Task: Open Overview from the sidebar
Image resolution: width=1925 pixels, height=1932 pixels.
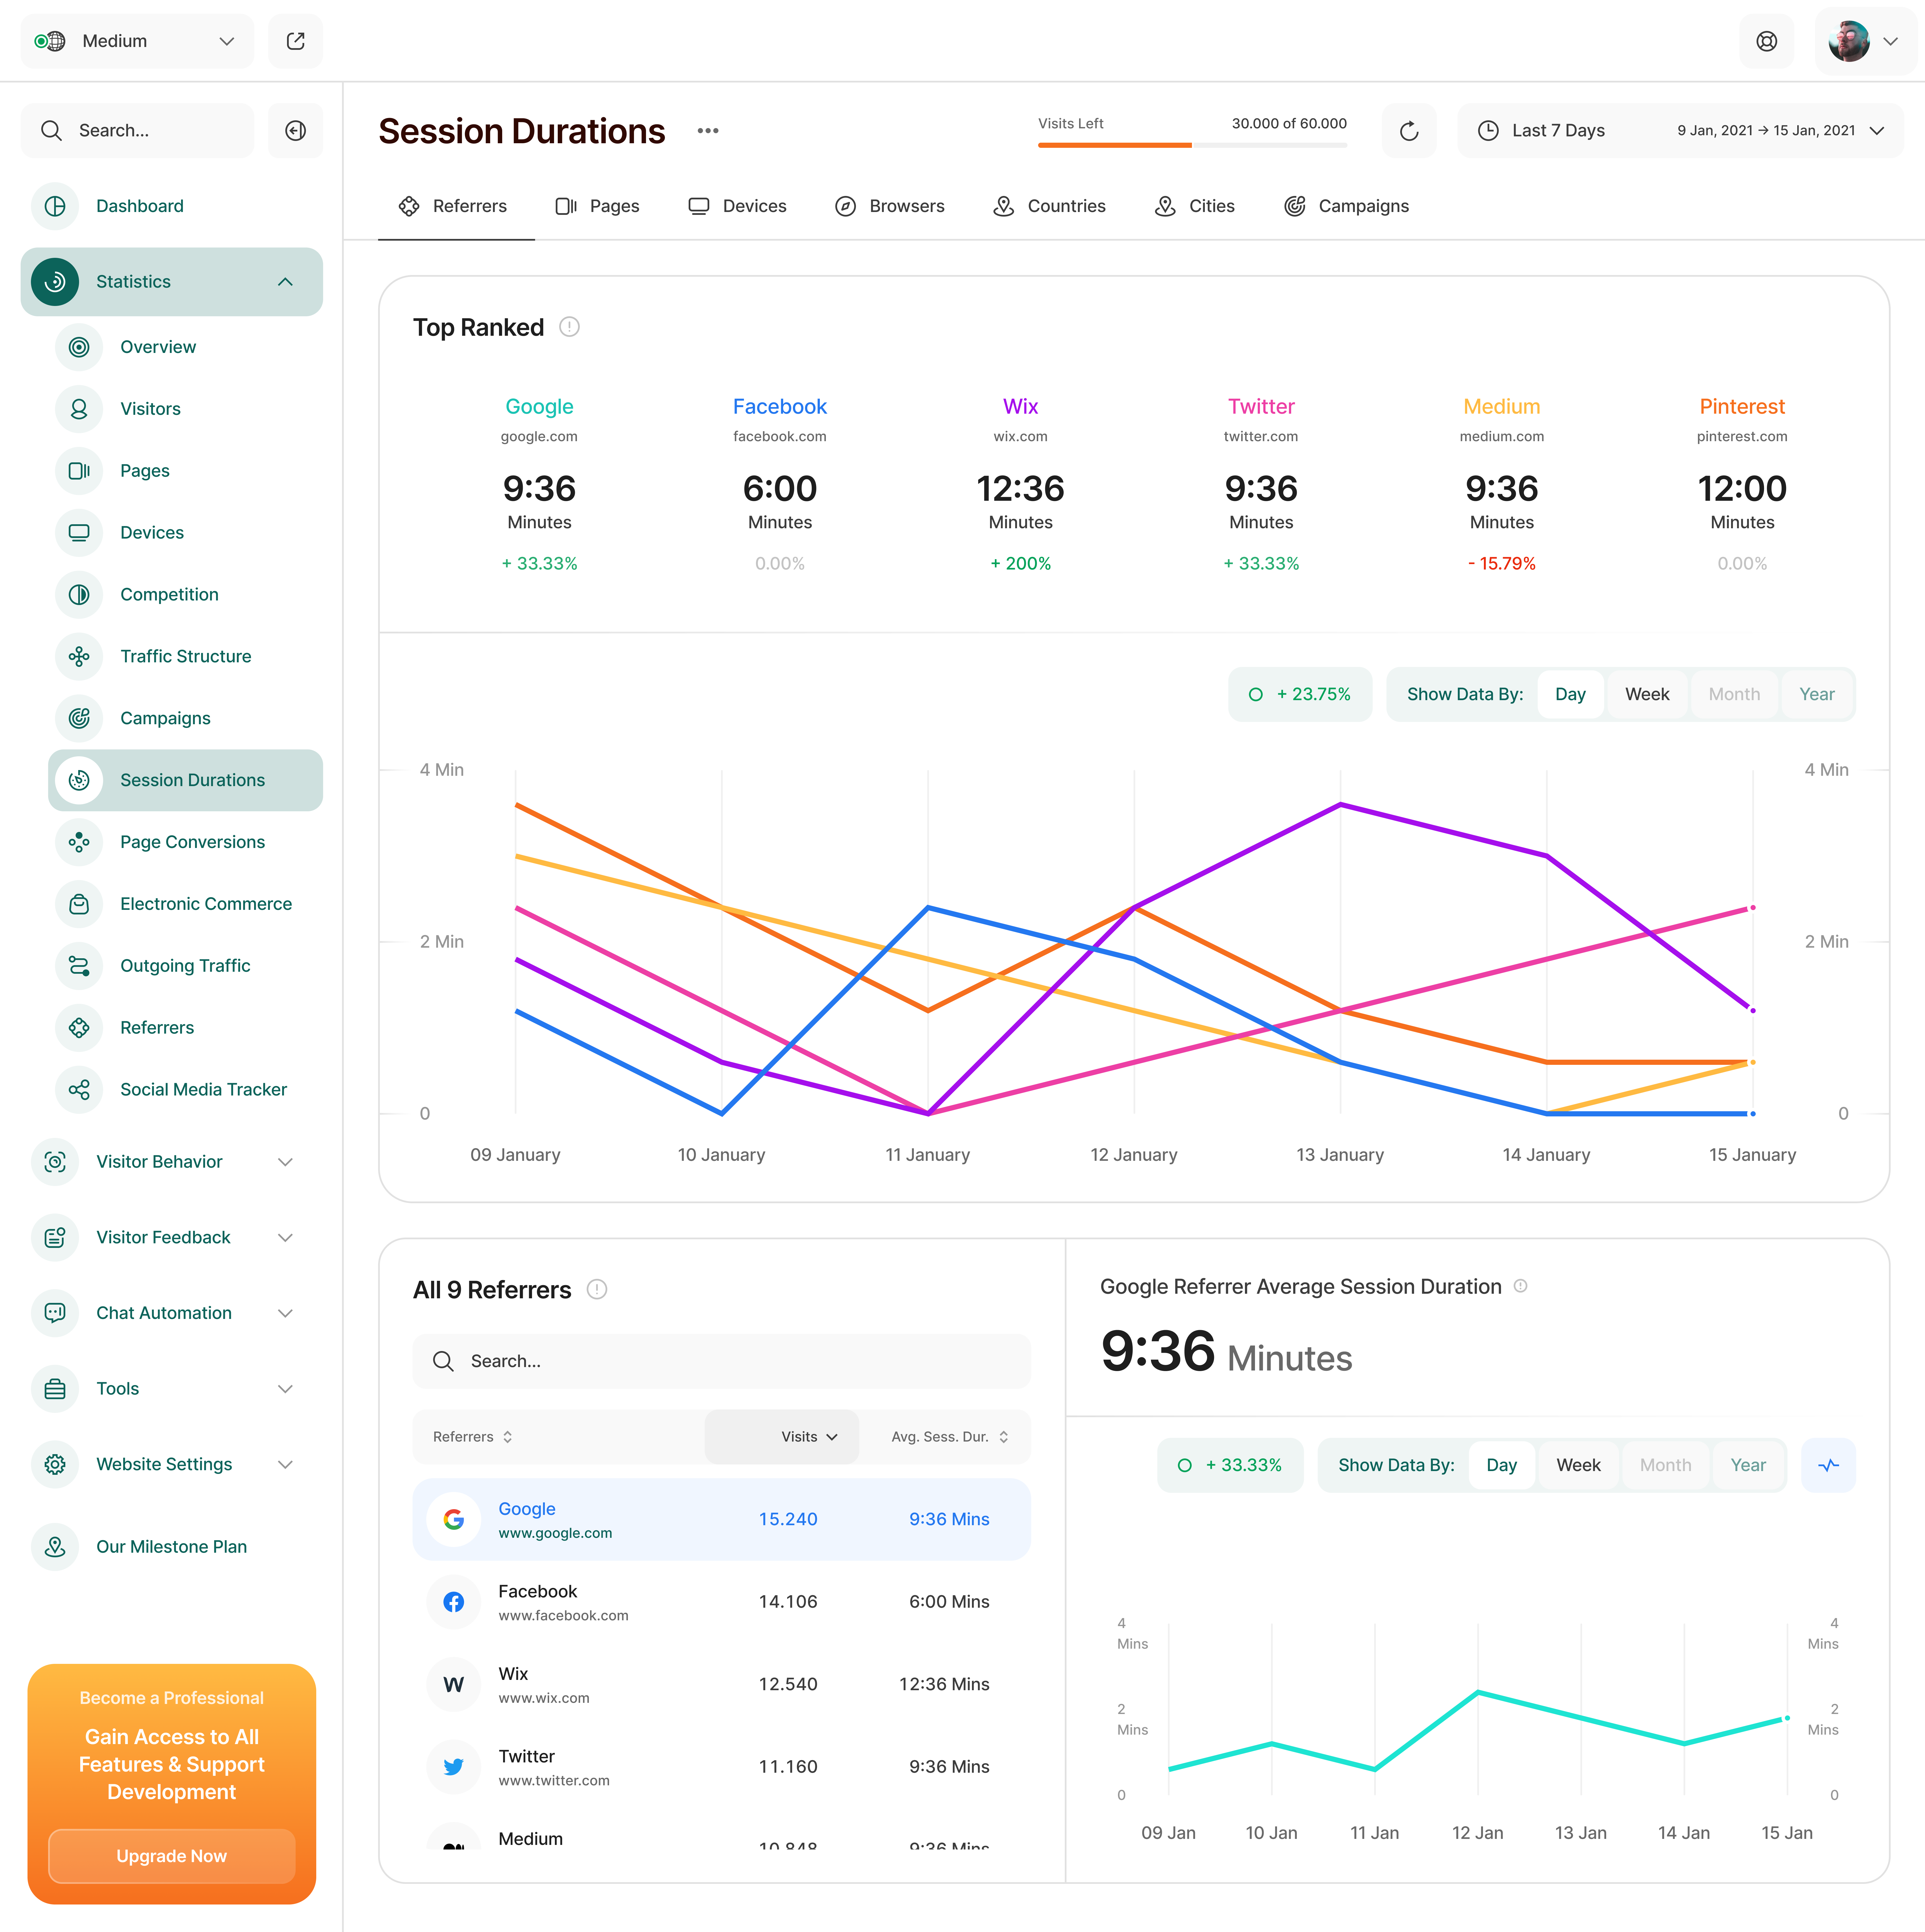Action: click(158, 347)
